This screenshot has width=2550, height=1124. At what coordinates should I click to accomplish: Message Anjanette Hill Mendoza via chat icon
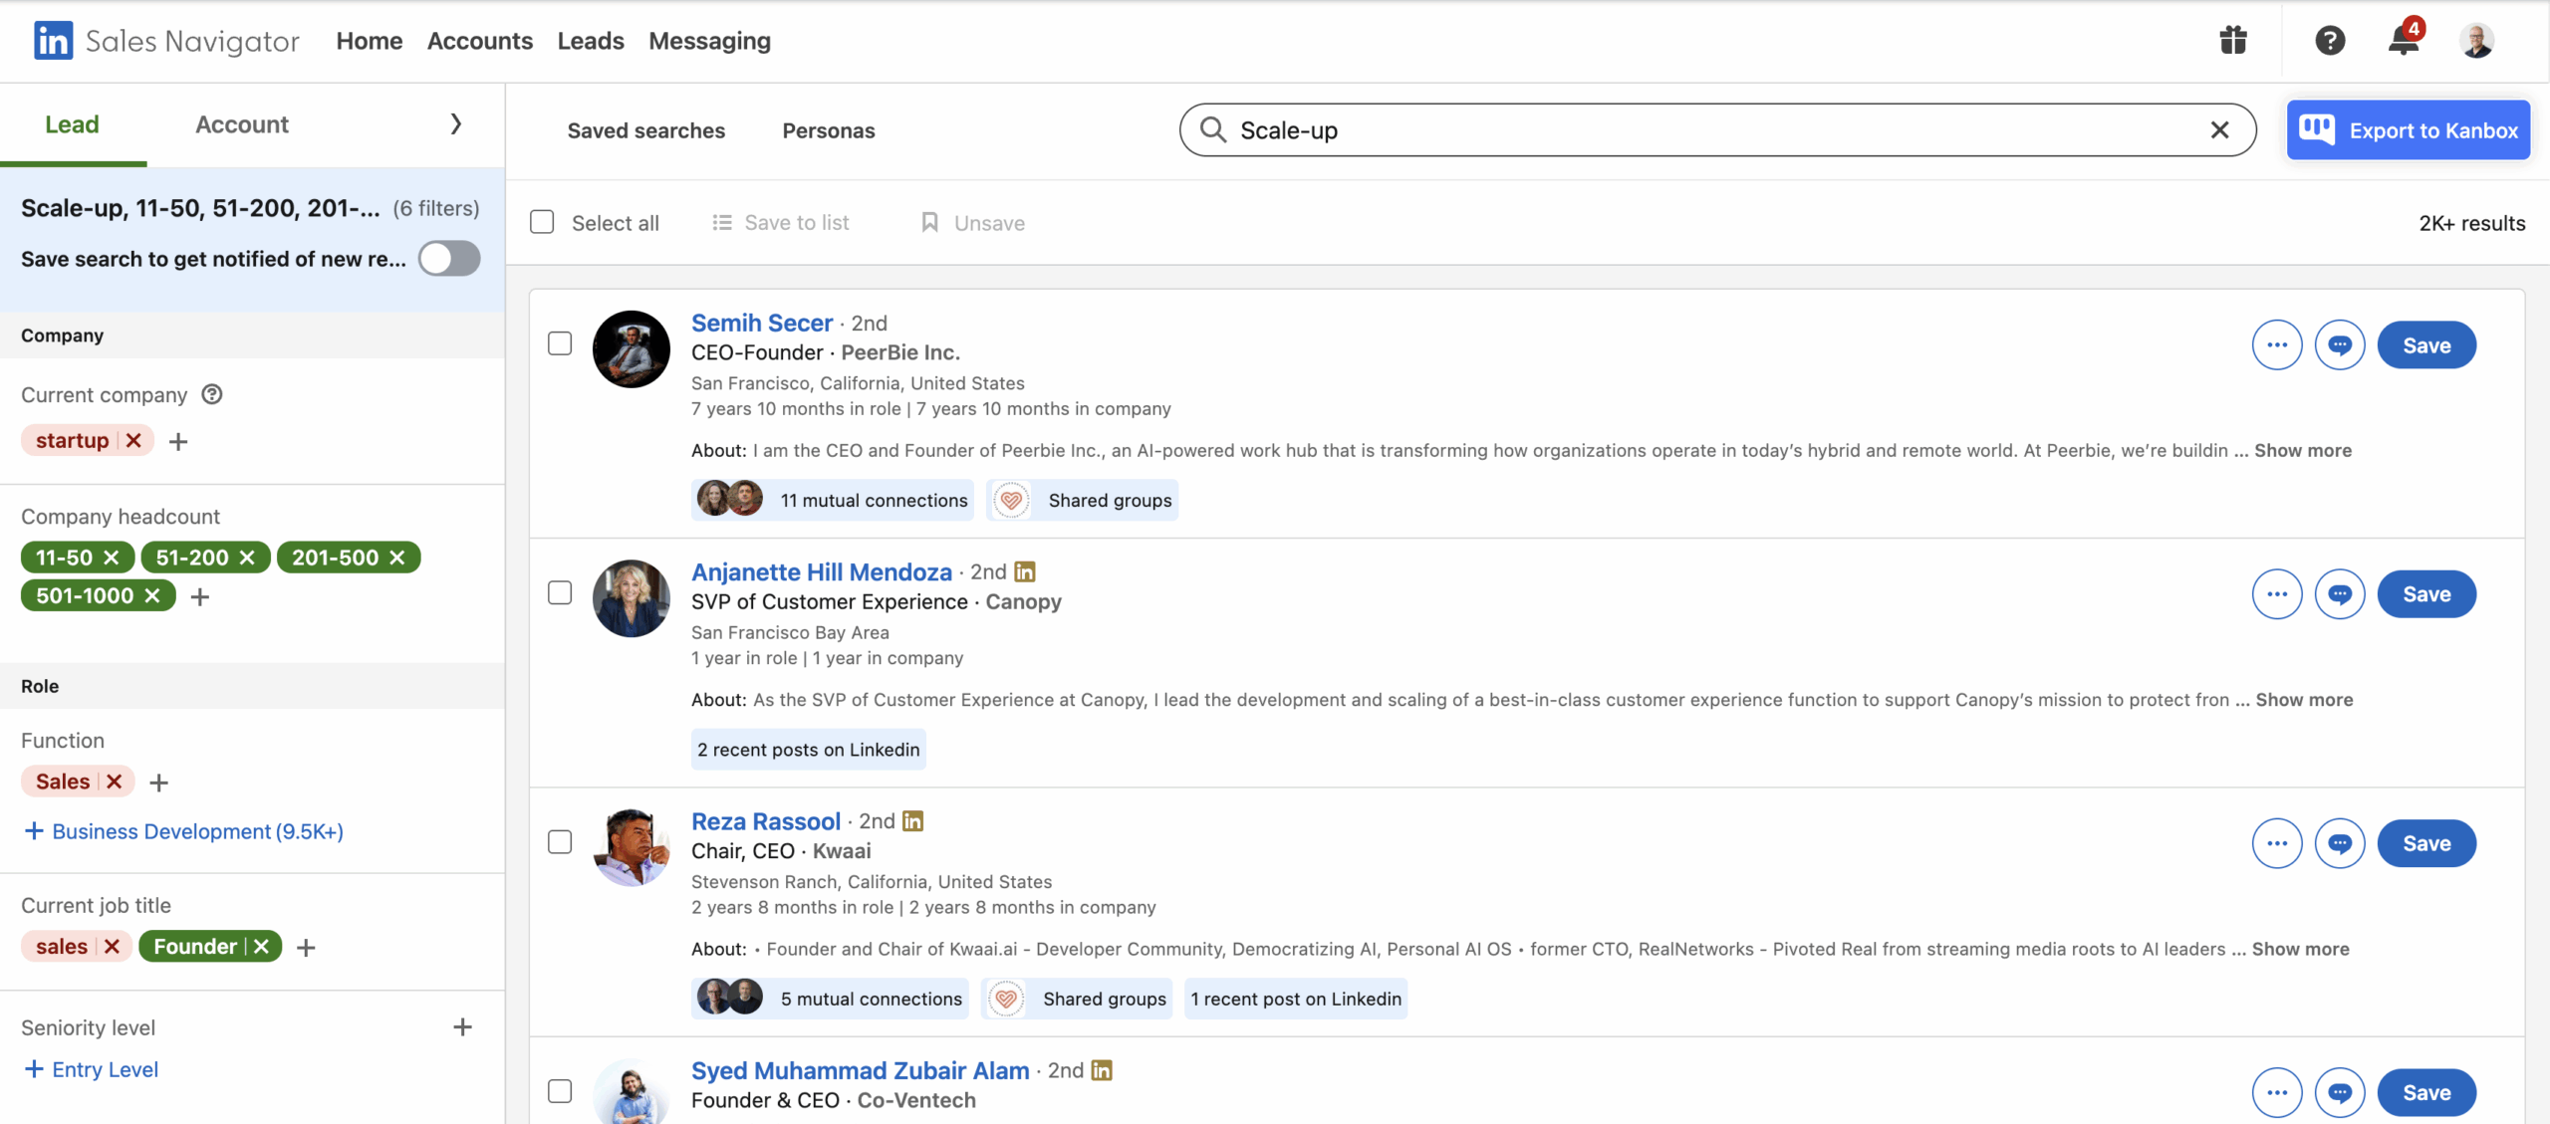pos(2340,594)
